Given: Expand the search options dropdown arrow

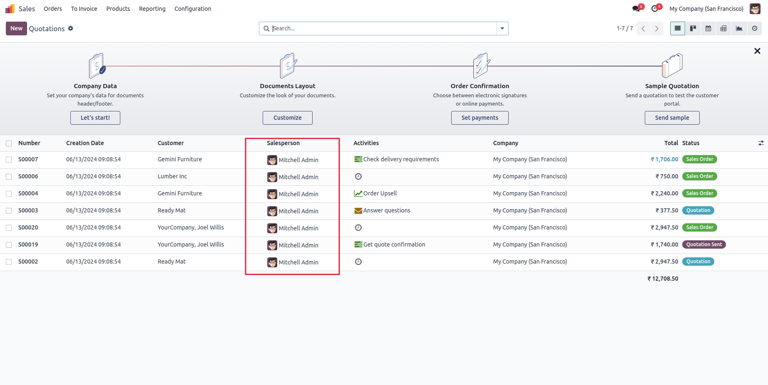Looking at the screenshot, I should tap(502, 28).
